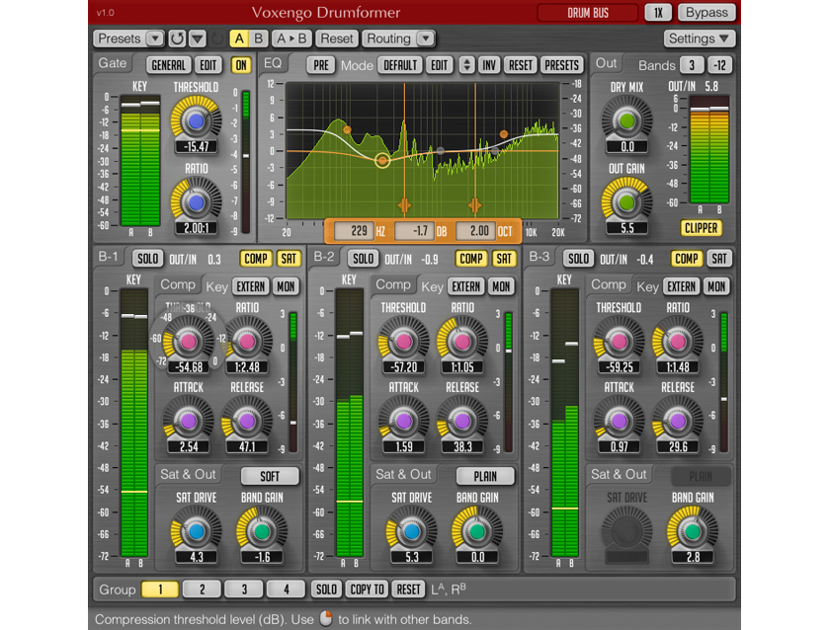Image resolution: width=830 pixels, height=630 pixels.
Task: Toggle the B-1 COMP button
Action: [x=256, y=259]
